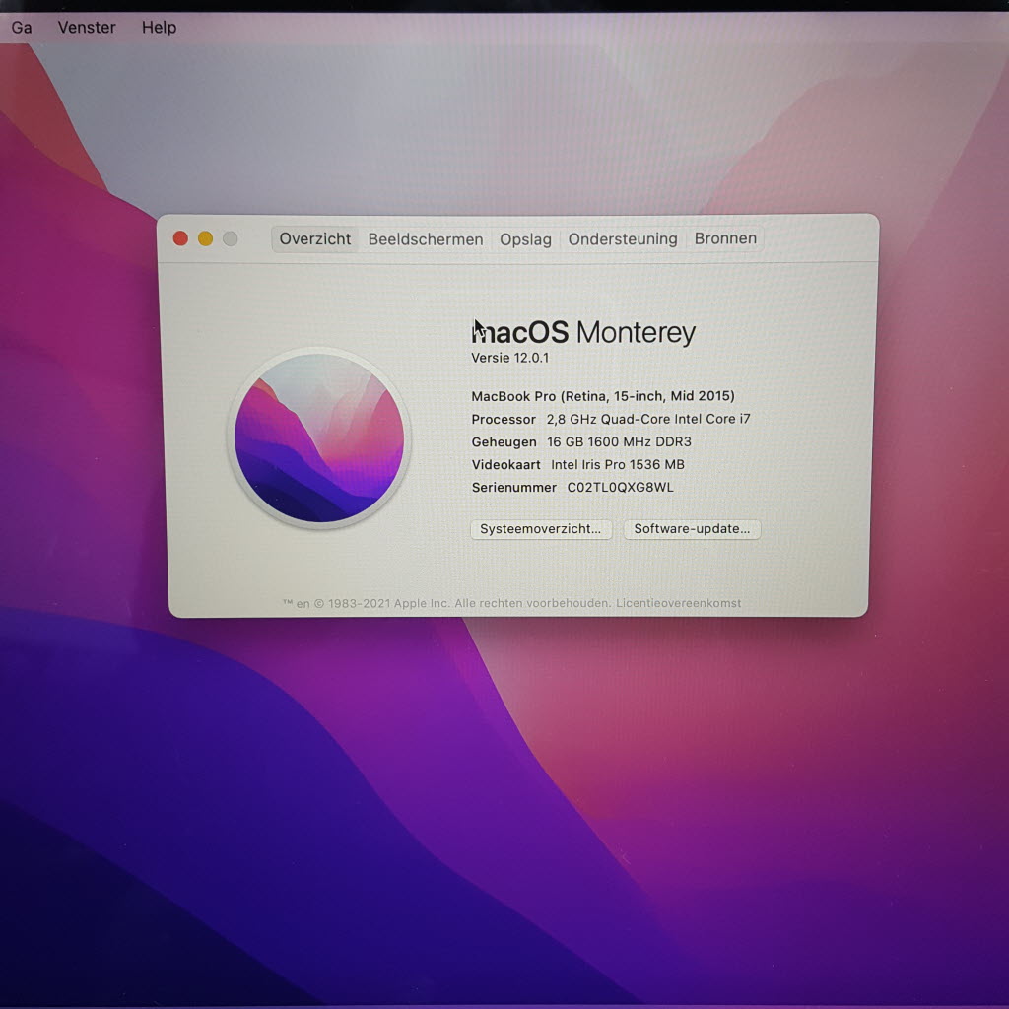The height and width of the screenshot is (1009, 1009).
Task: Click the Videokaart label
Action: (x=505, y=465)
